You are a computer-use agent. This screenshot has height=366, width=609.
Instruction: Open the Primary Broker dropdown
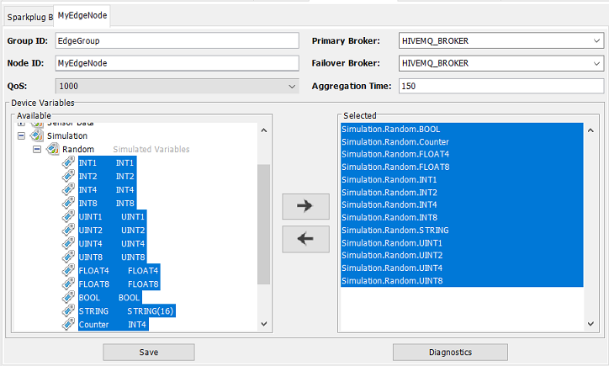[x=596, y=41]
